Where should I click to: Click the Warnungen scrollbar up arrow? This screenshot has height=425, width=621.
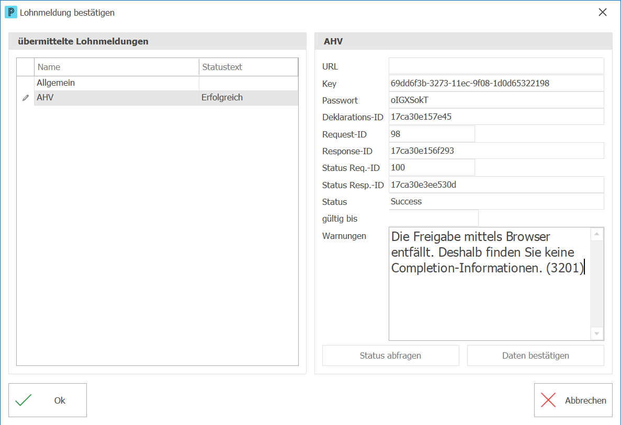pos(596,234)
